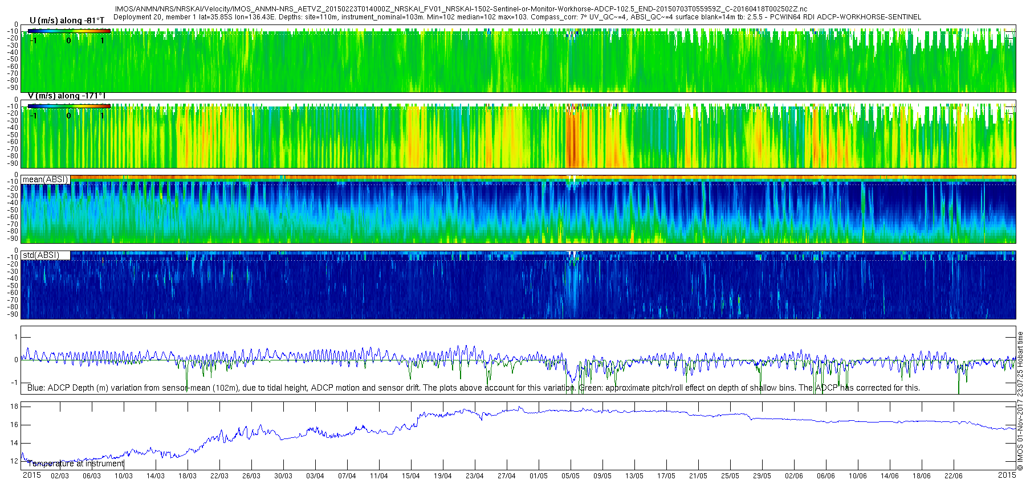The height and width of the screenshot is (484, 1026).
Task: Click the '15/04' date tick label
Action: coord(411,476)
